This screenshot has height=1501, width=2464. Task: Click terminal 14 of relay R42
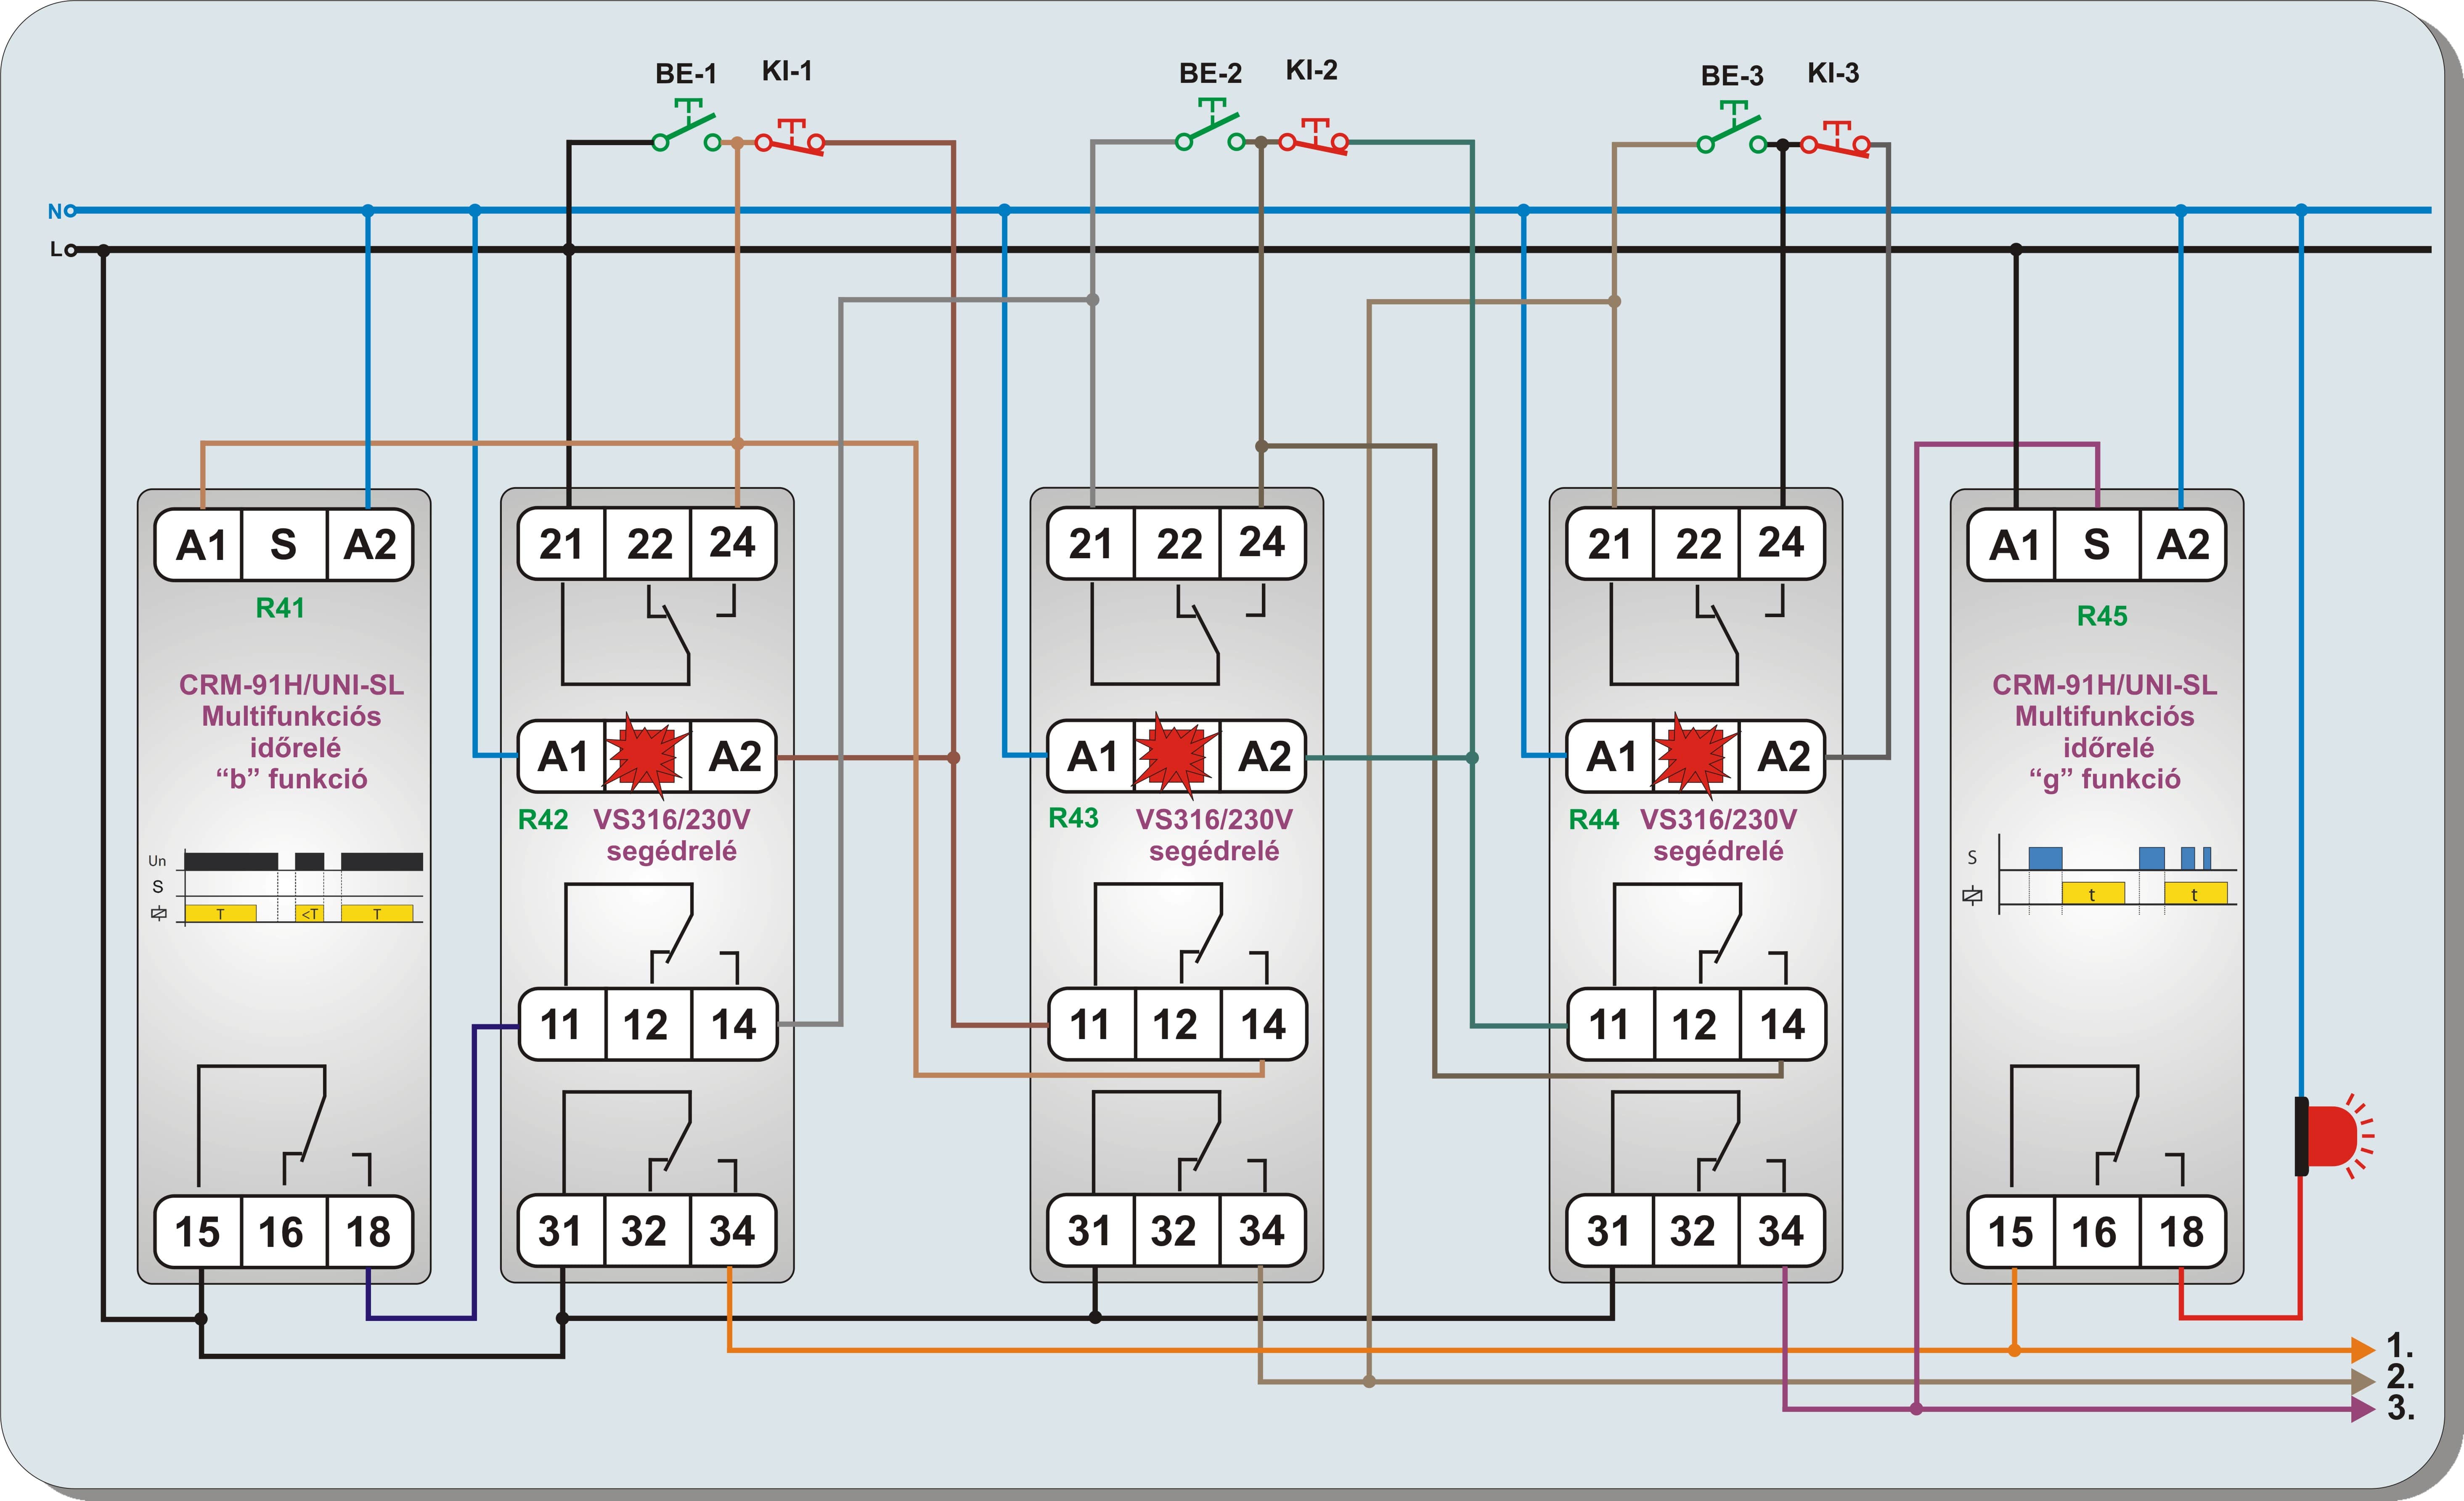(x=734, y=1024)
